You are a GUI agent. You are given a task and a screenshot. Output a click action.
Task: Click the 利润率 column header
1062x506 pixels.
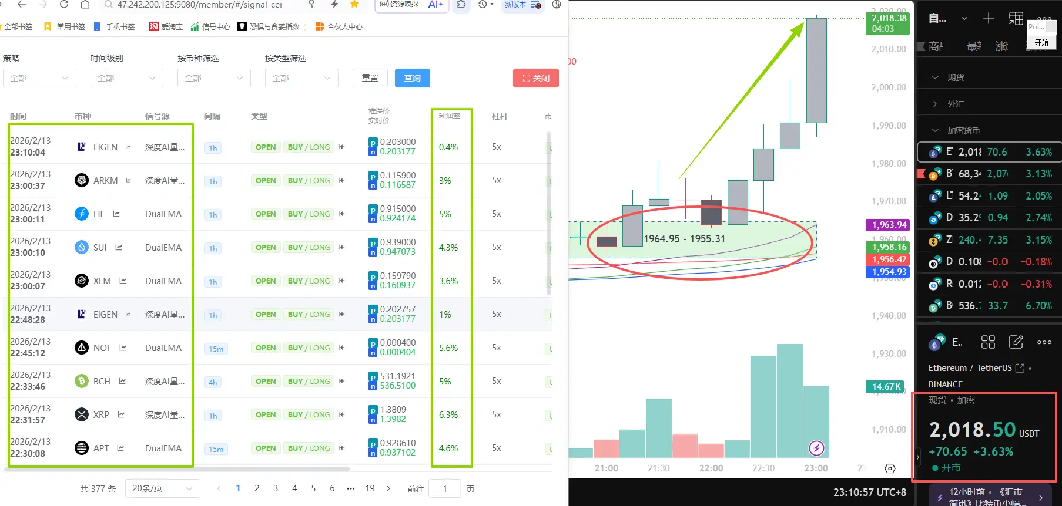450,116
